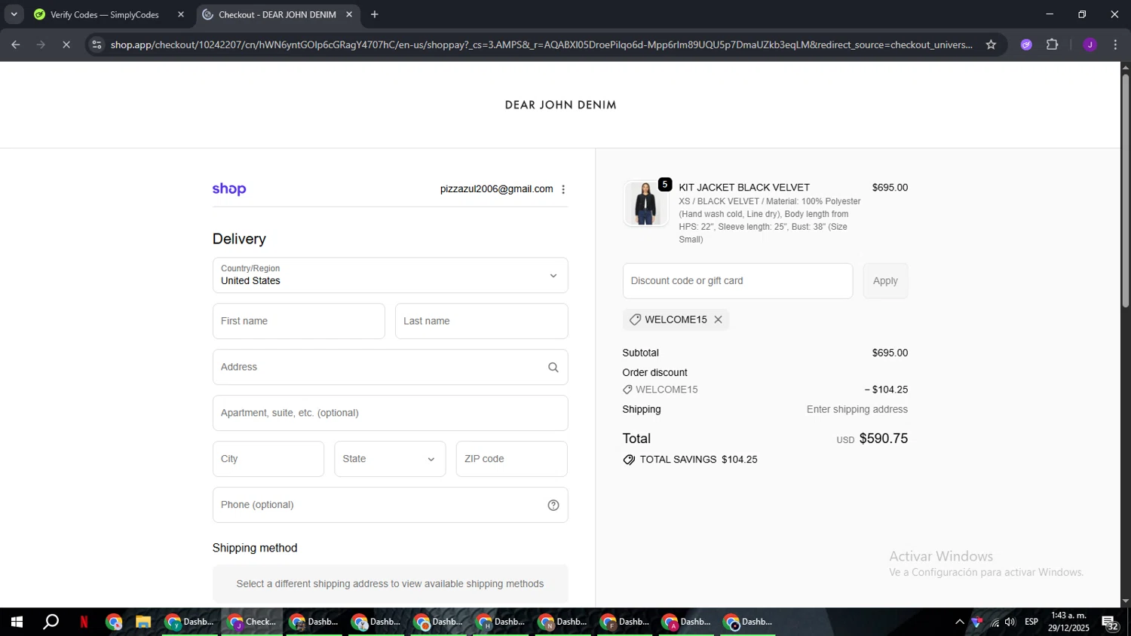Open the pinned Chrome icon beside Netflix
1131x636 pixels.
click(114, 622)
